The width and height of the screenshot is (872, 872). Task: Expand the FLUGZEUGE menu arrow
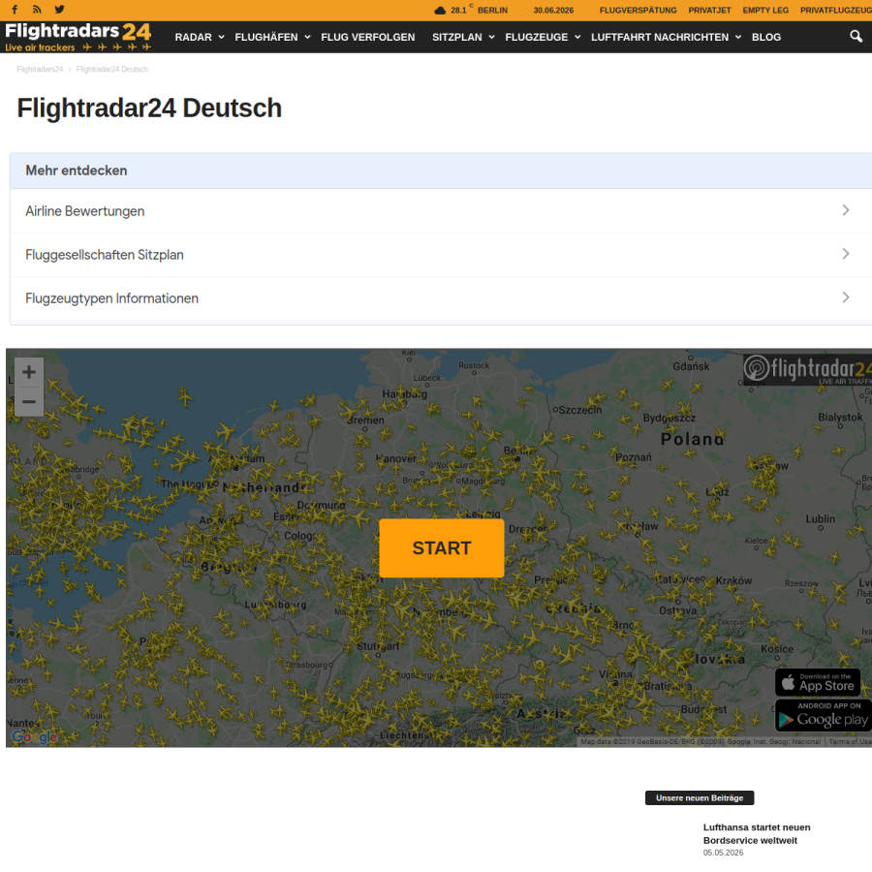[x=577, y=37]
